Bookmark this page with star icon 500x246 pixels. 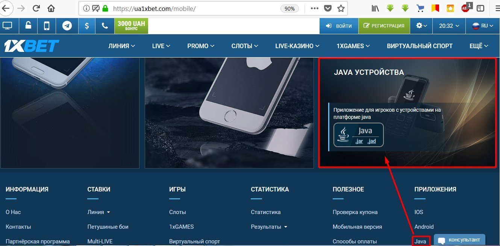(341, 8)
